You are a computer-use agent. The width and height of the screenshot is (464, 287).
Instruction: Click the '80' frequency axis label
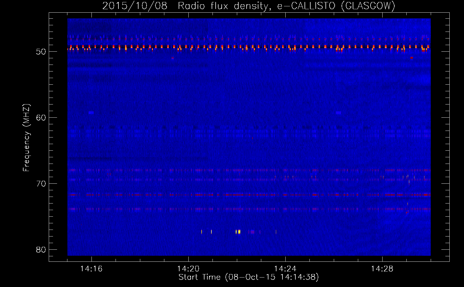coord(41,250)
